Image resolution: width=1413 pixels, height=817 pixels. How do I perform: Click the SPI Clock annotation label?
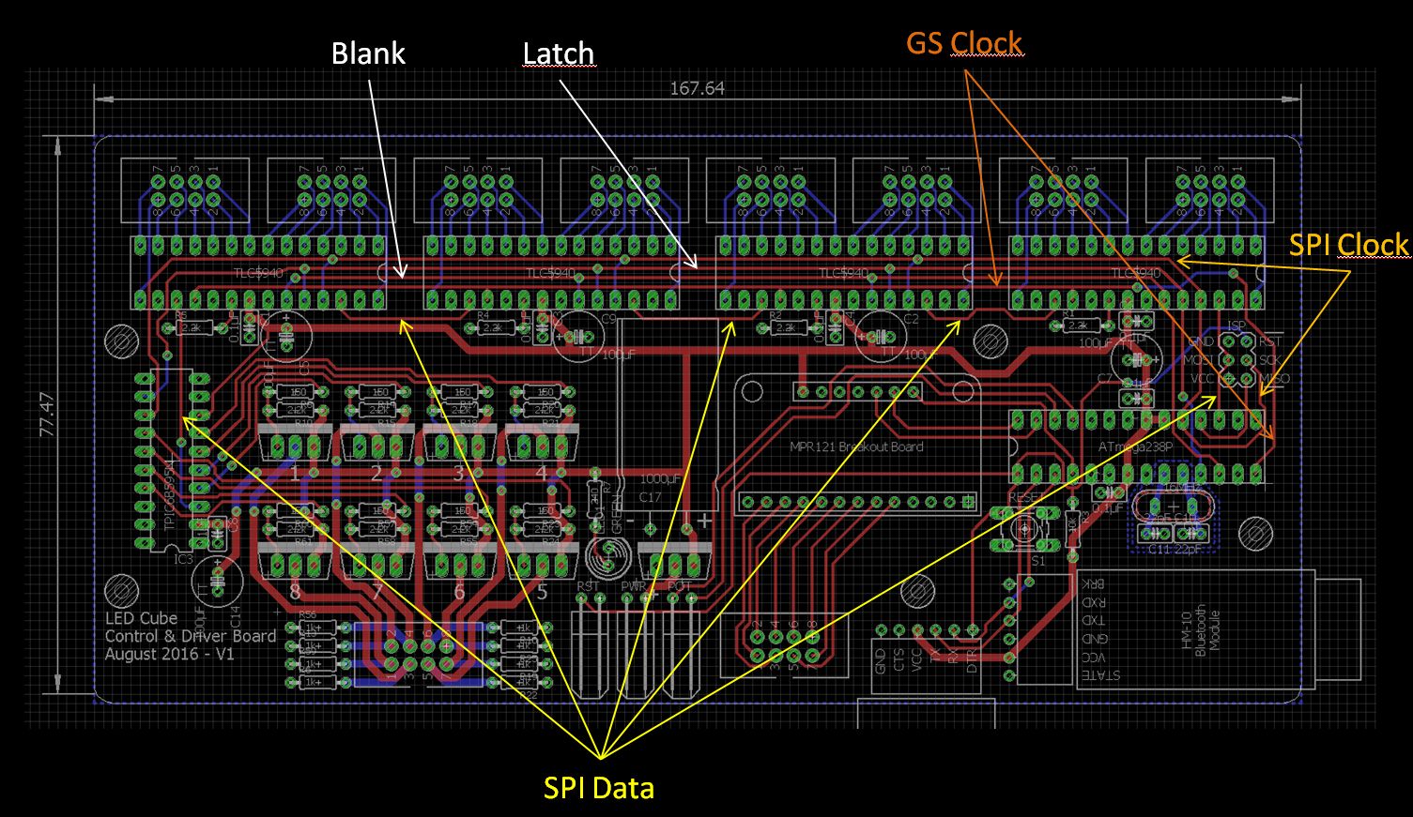coord(1349,244)
